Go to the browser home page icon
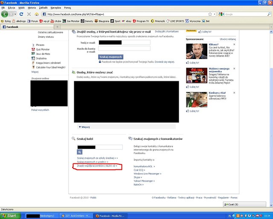Viewport: 273px width, 219px height. coord(37,14)
